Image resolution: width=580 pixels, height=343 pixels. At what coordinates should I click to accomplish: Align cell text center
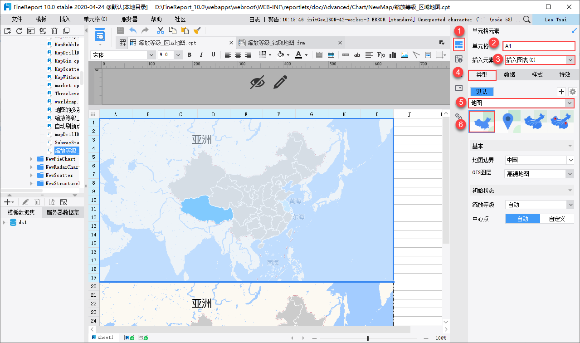(x=238, y=55)
